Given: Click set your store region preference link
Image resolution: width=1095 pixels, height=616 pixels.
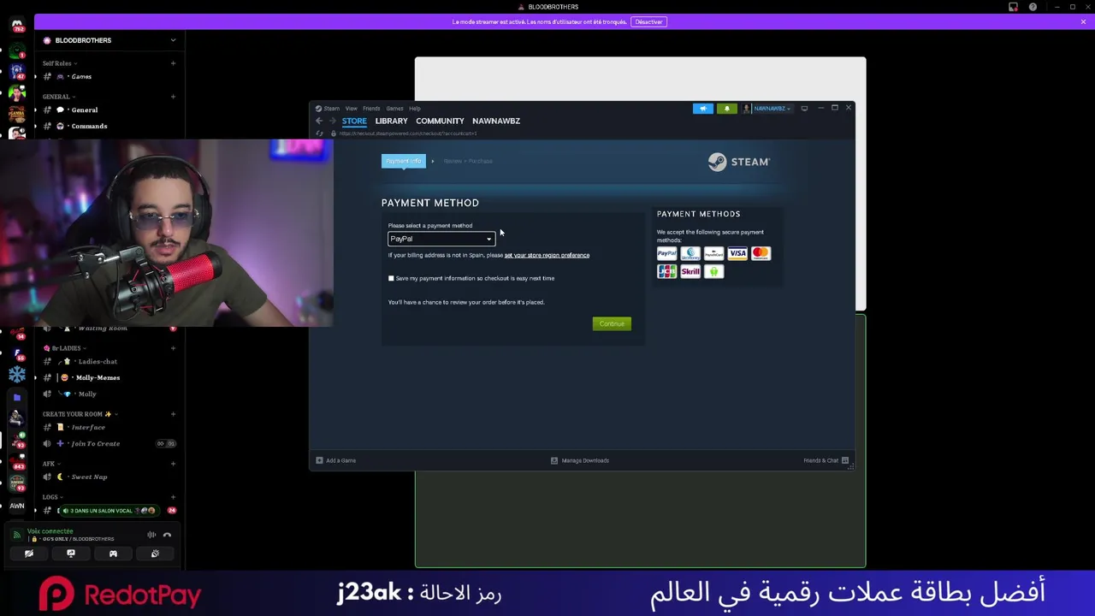Looking at the screenshot, I should point(547,255).
